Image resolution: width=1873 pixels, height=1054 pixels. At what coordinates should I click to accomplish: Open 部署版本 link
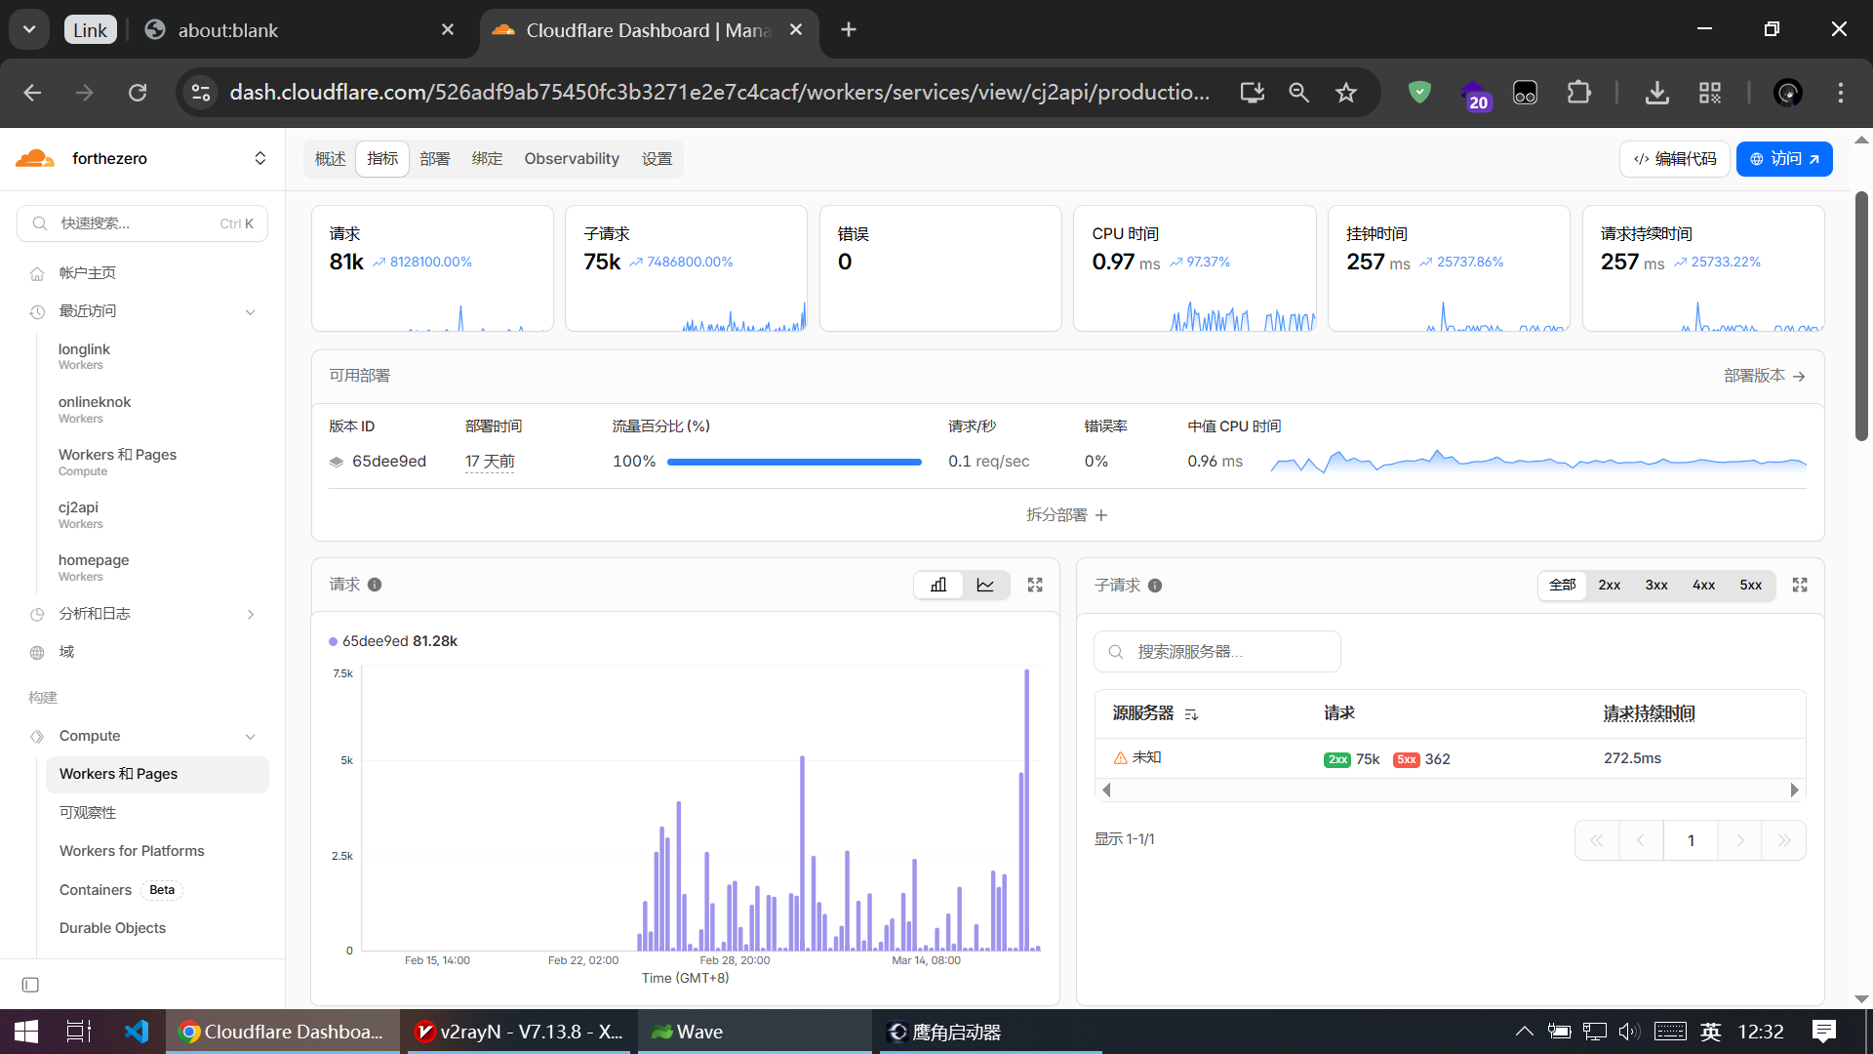(1765, 376)
